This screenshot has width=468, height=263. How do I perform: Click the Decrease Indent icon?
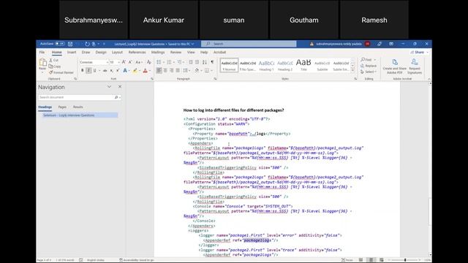pos(190,62)
